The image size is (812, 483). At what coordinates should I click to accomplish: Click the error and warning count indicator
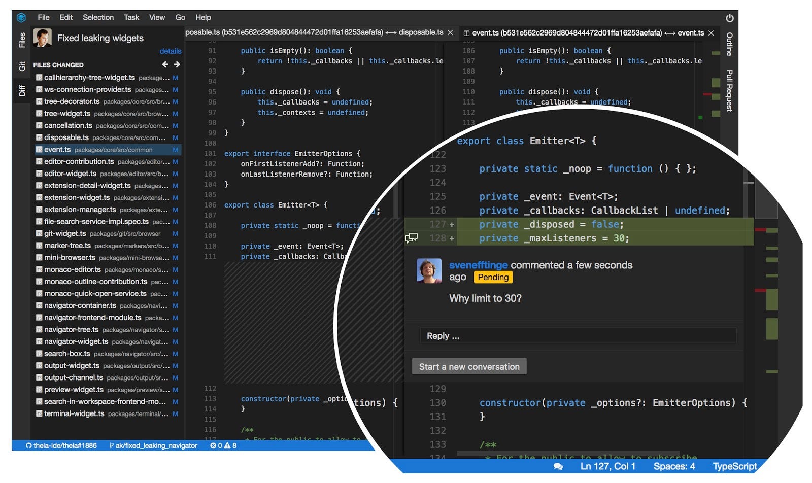pos(223,445)
